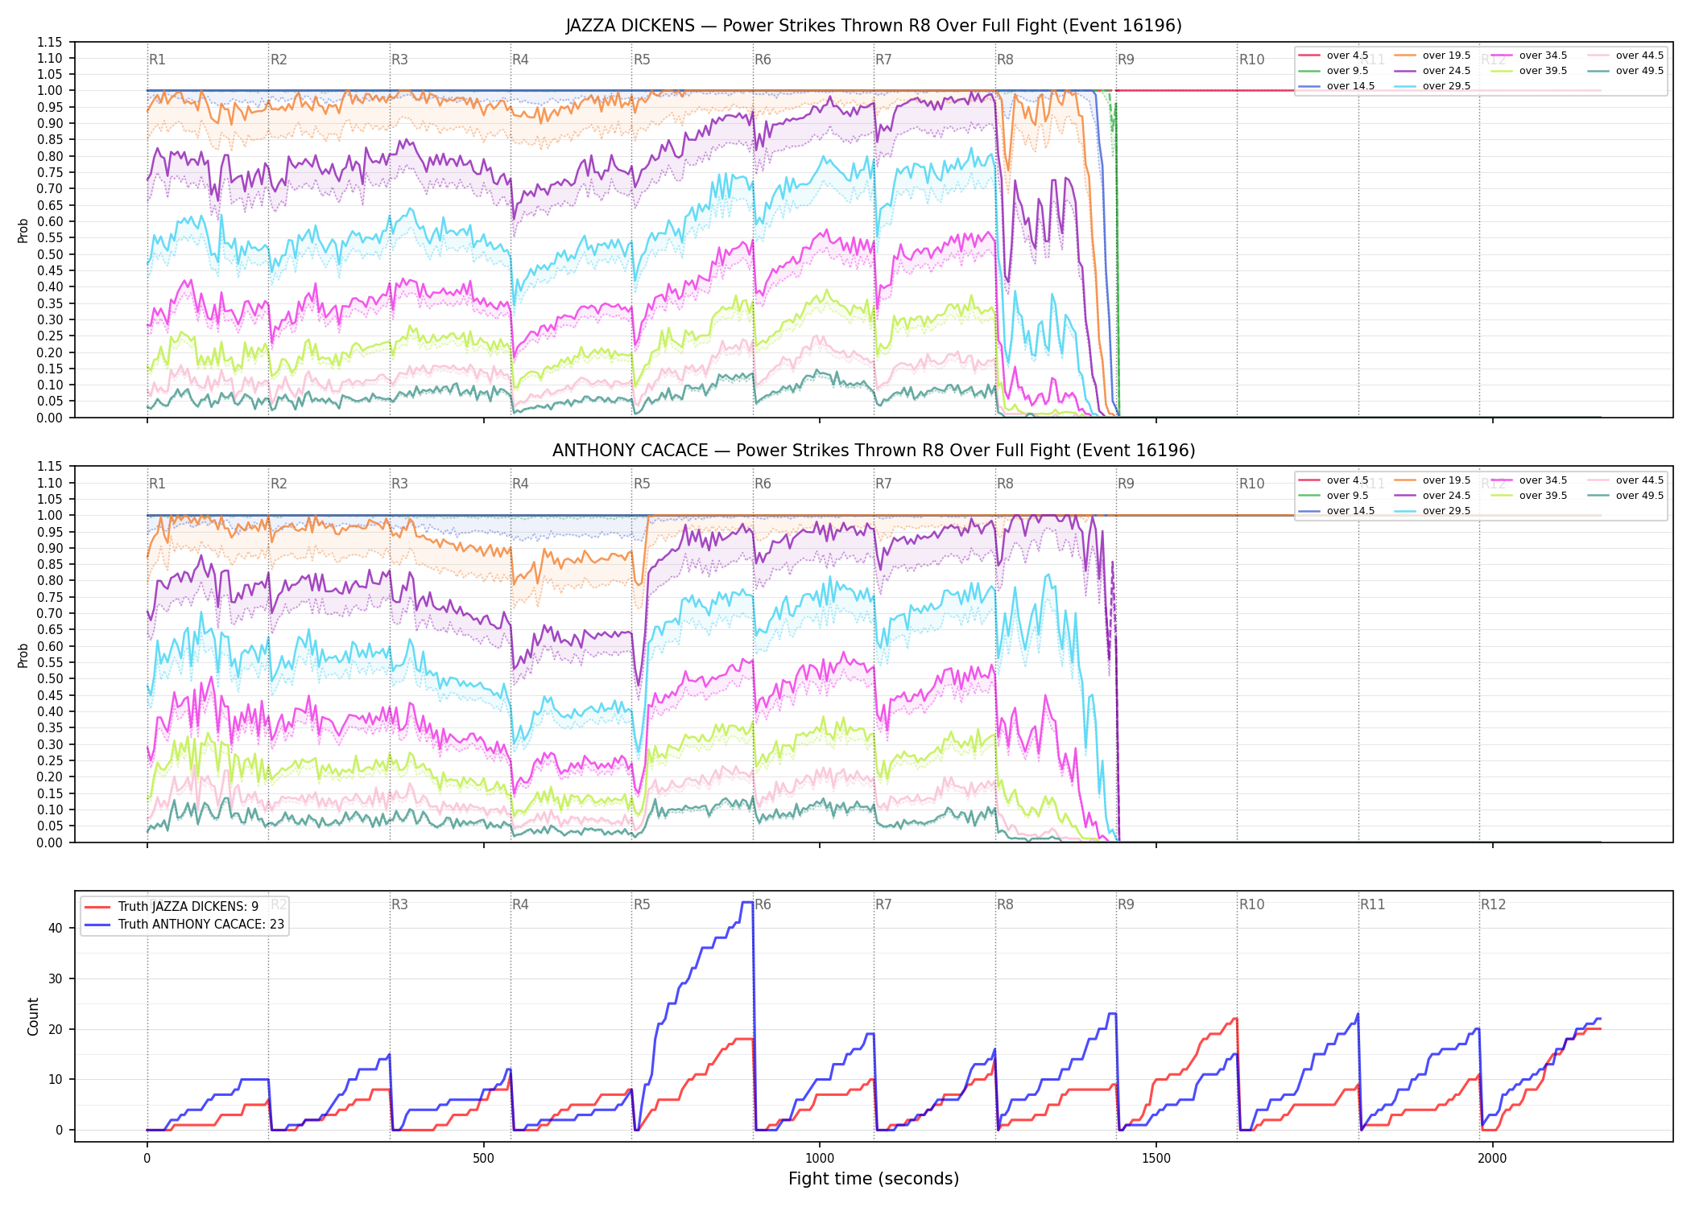Click the JAZZA DICKENS chart title
Image resolution: width=1691 pixels, height=1207 pixels.
click(874, 26)
